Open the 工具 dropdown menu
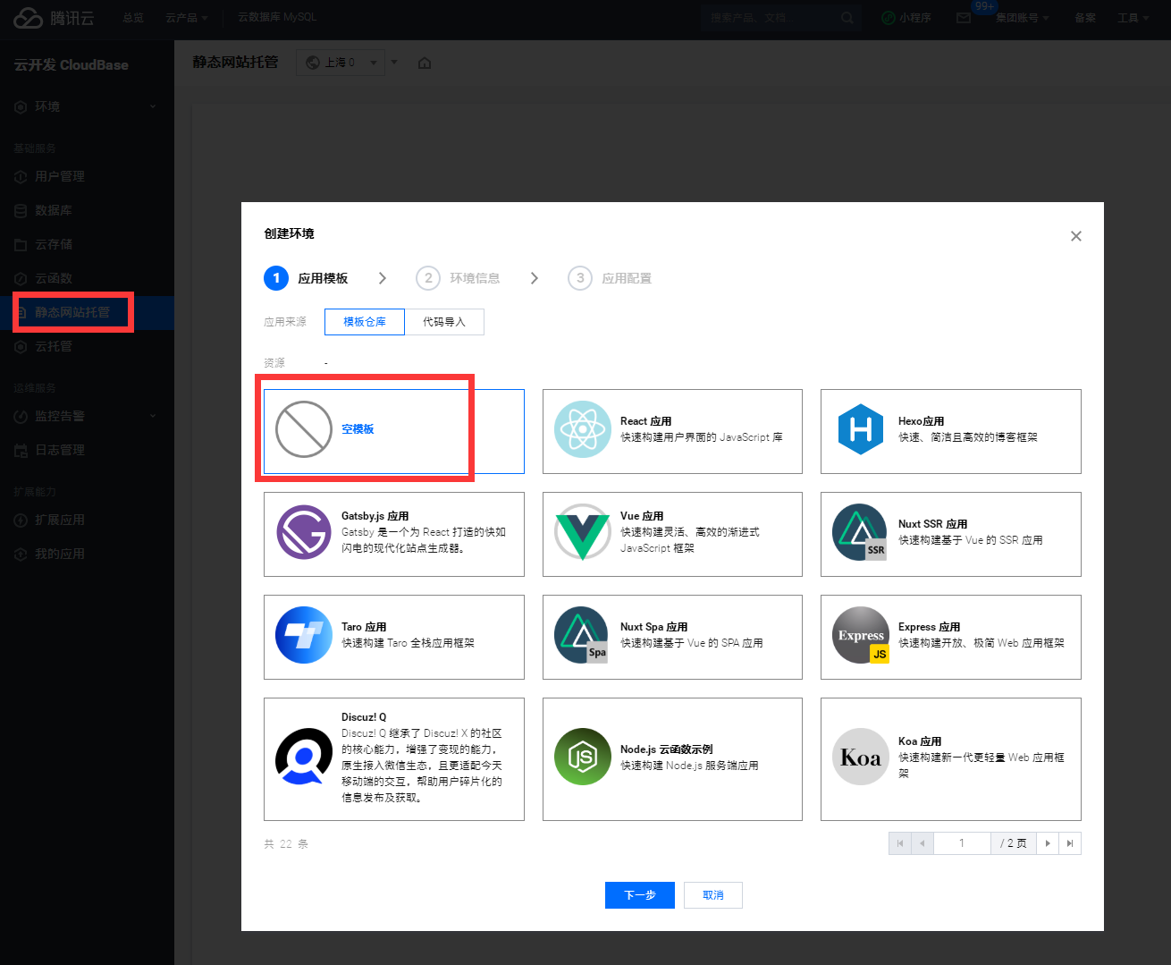1171x965 pixels. 1133,18
